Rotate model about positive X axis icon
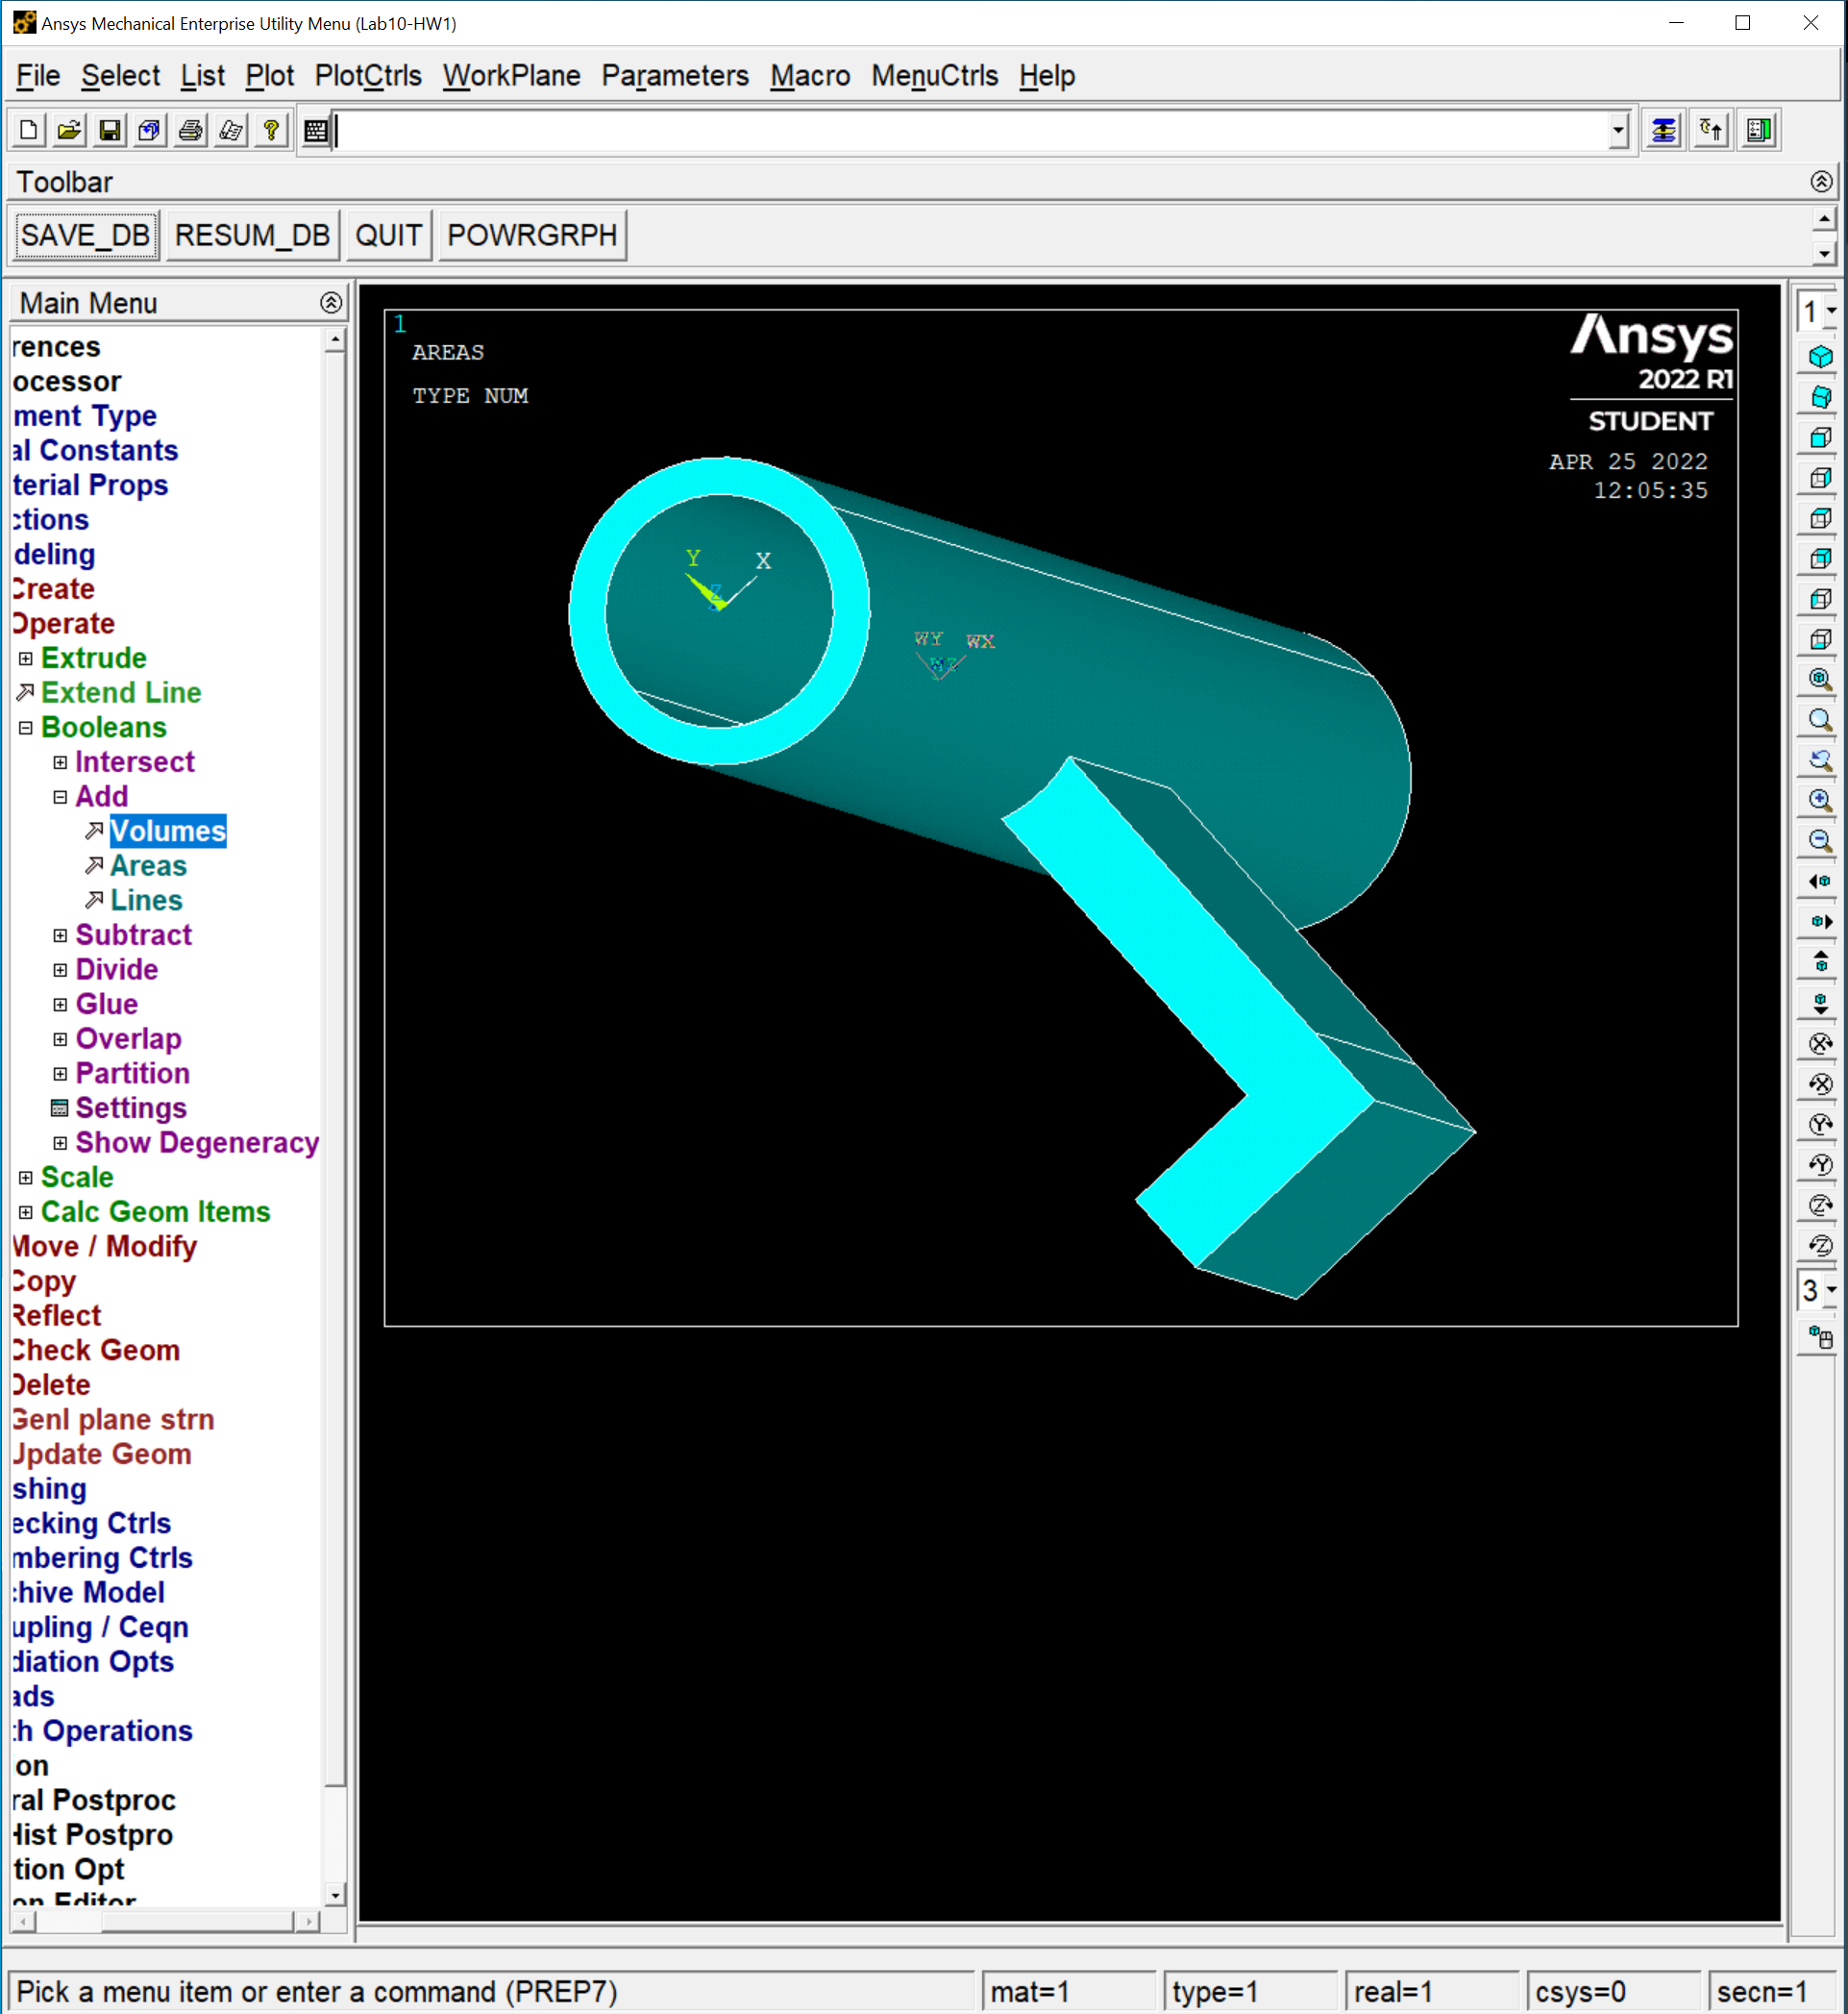 (x=1820, y=1043)
